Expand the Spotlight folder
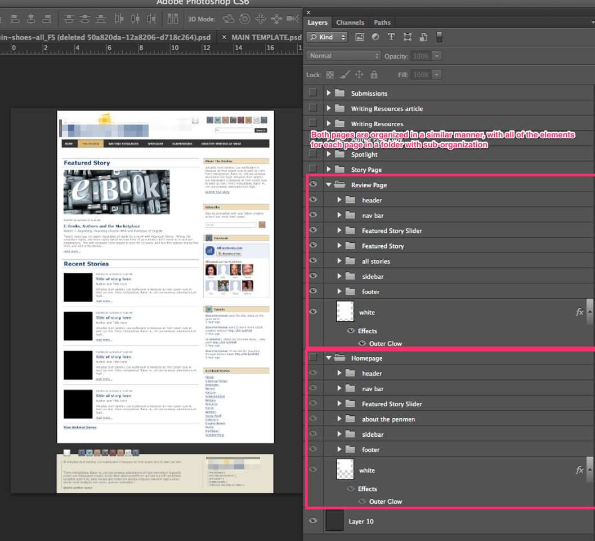The image size is (595, 541). tap(329, 154)
